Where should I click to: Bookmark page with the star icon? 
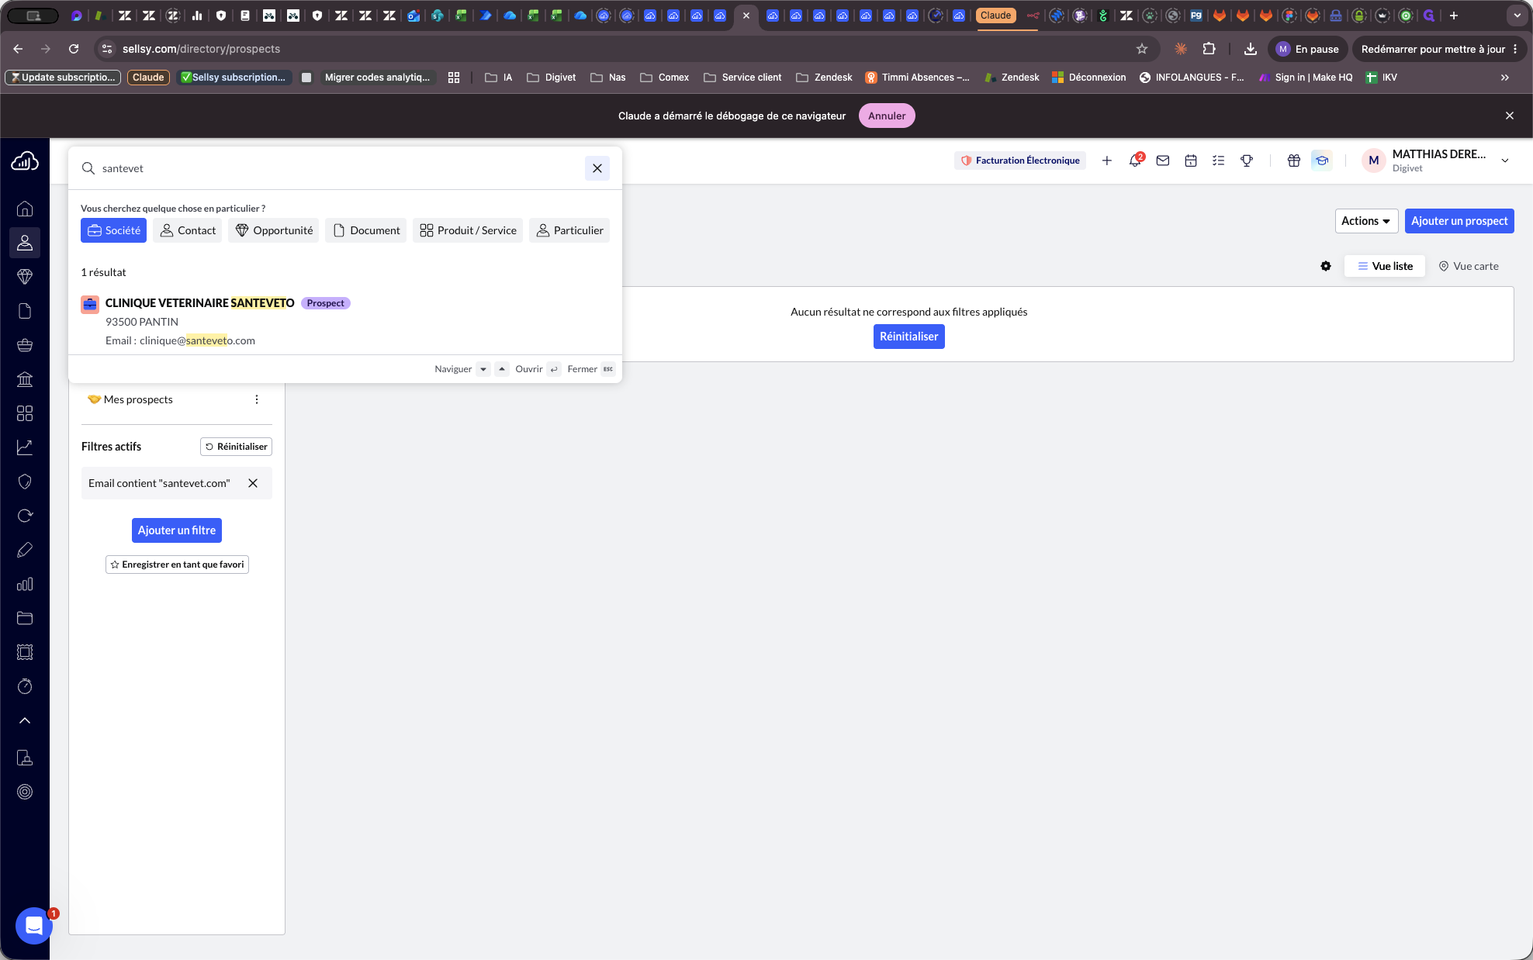[x=1142, y=49]
